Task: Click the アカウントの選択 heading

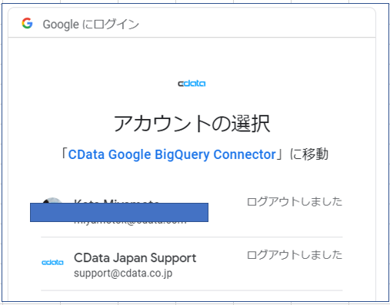Action: [192, 124]
